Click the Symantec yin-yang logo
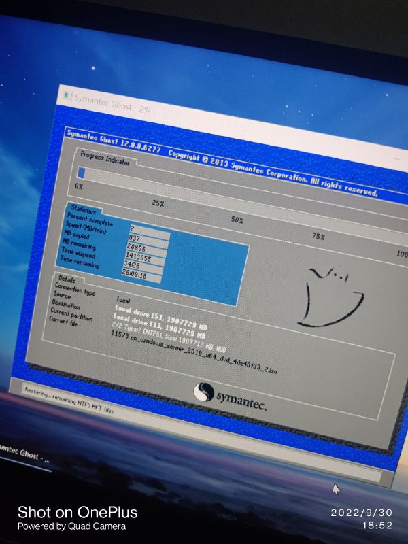 point(205,392)
